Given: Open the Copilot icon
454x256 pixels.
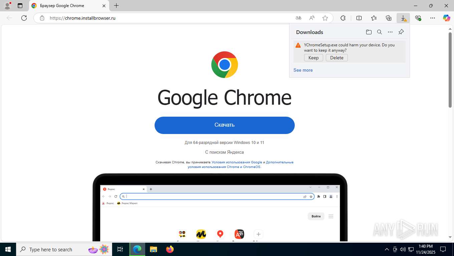Looking at the screenshot, I should click(447, 18).
